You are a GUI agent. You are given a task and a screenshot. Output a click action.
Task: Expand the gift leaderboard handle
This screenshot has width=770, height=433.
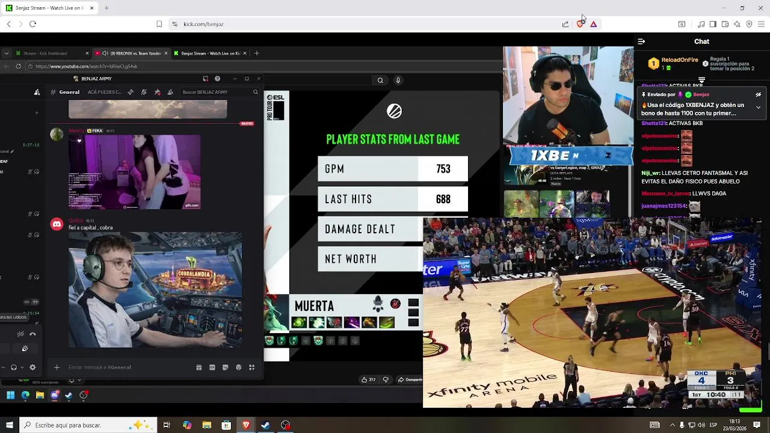click(x=701, y=80)
